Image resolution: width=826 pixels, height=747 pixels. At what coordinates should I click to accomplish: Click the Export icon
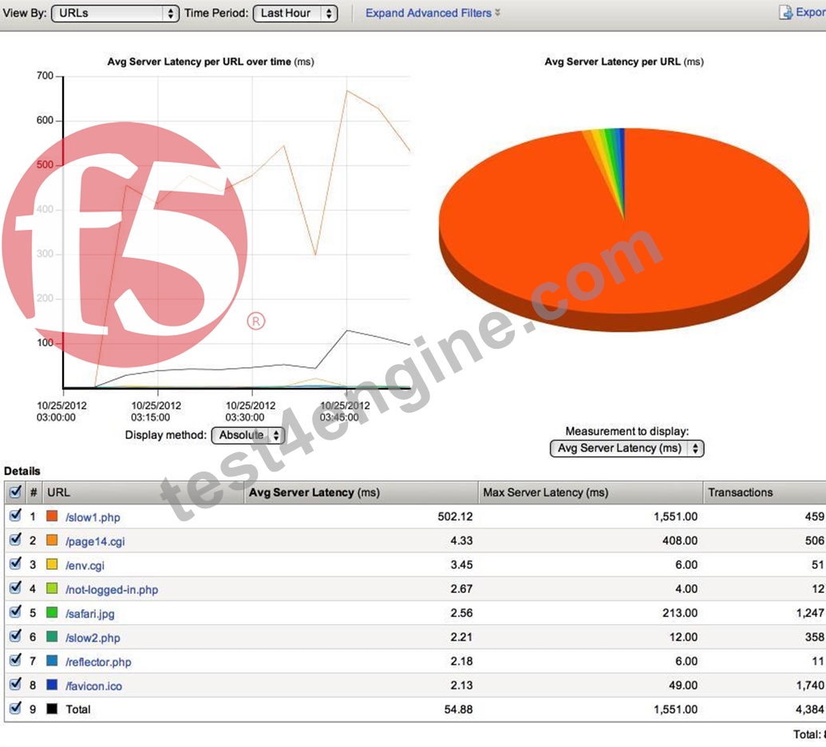[785, 13]
